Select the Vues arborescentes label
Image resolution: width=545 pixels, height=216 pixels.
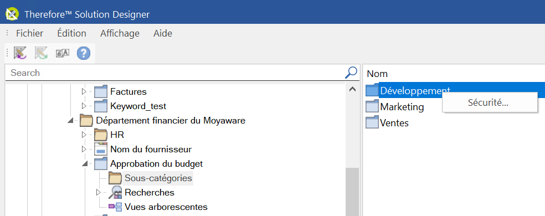pos(166,207)
